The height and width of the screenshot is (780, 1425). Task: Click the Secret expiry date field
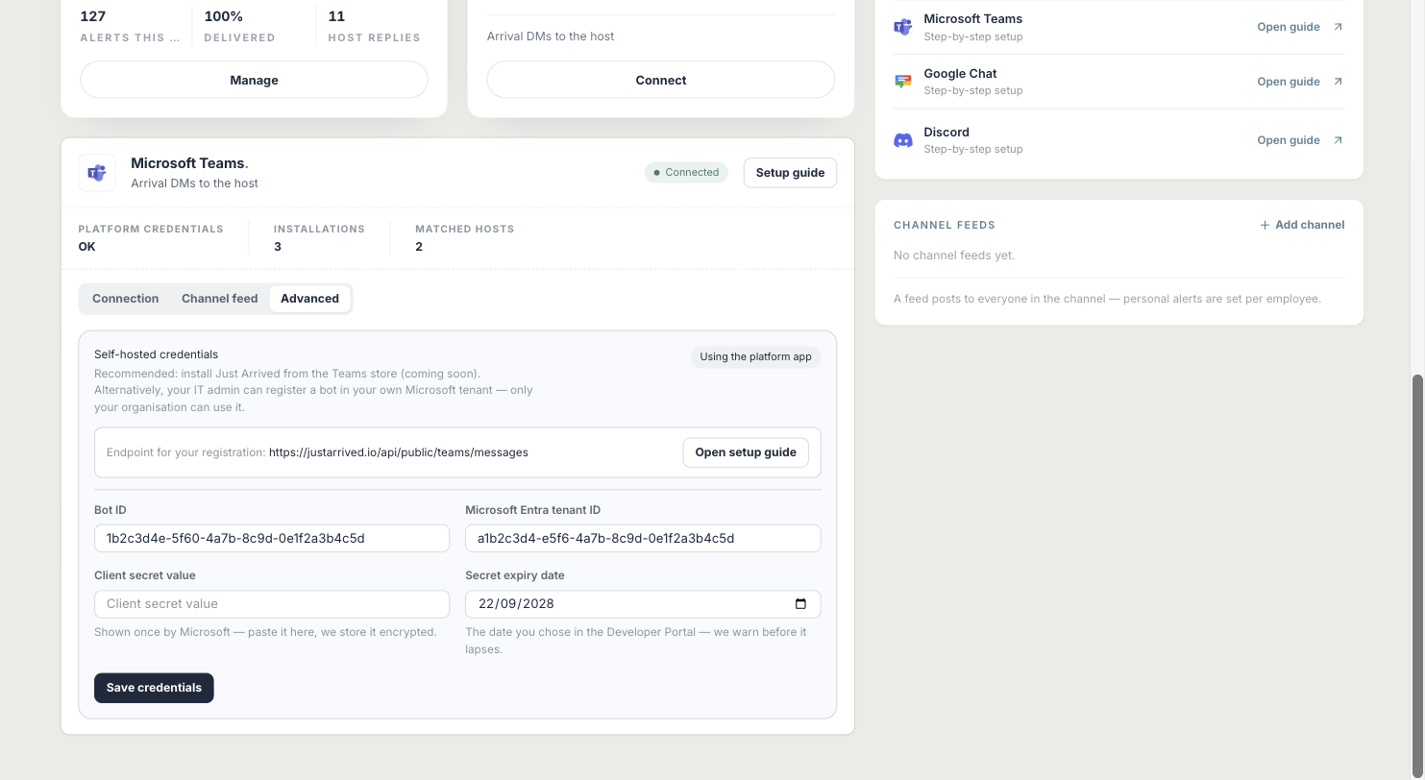click(643, 604)
